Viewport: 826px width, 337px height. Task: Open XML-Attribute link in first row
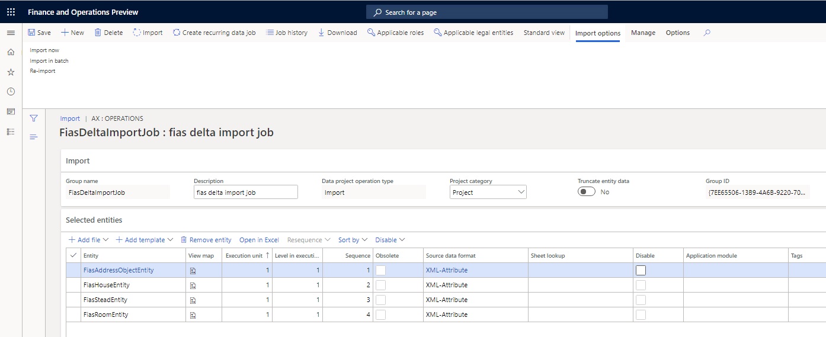[447, 270]
